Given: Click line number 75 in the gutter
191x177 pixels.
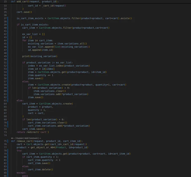Looking at the screenshot, I should pos(5,141).
